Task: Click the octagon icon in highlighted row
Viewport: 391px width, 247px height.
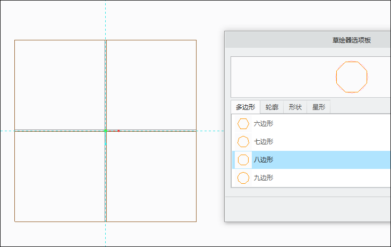Action: coord(243,160)
